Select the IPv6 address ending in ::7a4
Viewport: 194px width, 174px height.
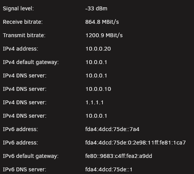(x=112, y=129)
